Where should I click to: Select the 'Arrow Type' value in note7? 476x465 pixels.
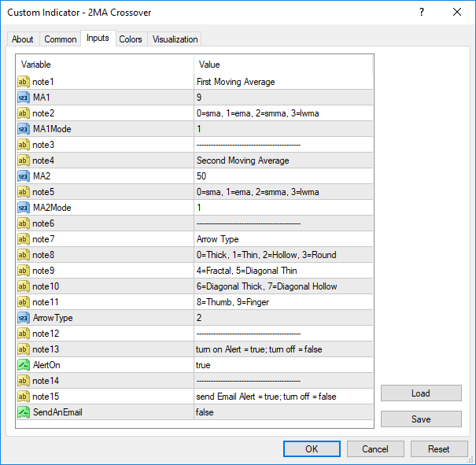tap(218, 239)
